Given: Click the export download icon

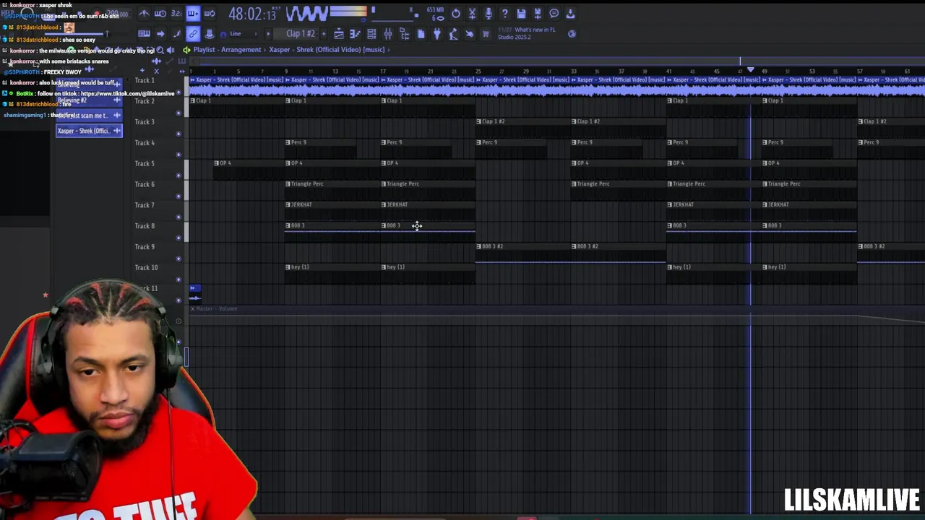Looking at the screenshot, I should click(x=570, y=14).
